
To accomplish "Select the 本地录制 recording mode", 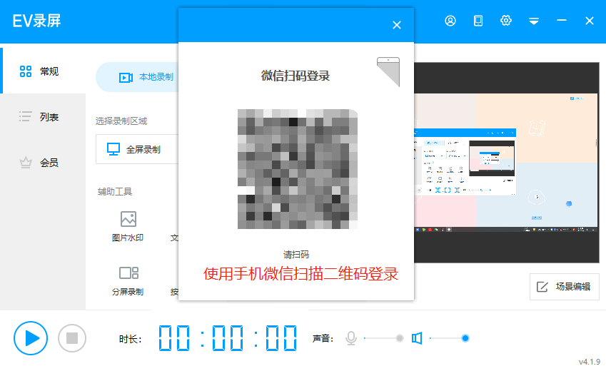I will coord(137,77).
